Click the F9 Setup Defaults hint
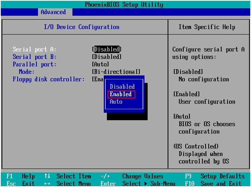Screen dimensions: 251x187 coord(215,176)
